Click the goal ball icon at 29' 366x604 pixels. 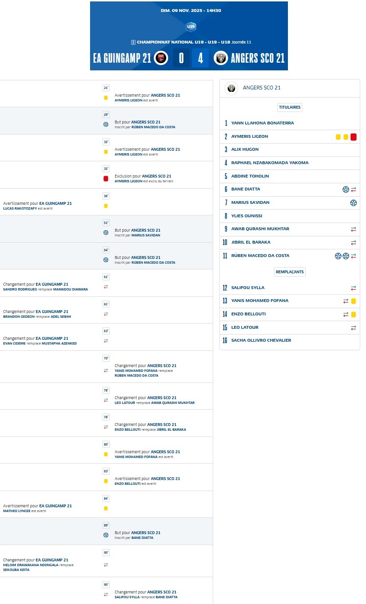click(x=106, y=124)
